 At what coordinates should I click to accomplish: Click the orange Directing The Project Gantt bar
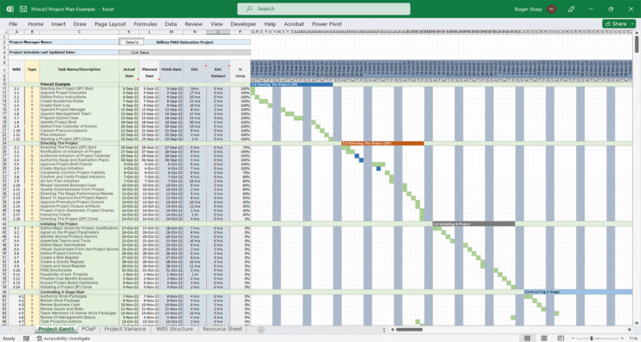pyautogui.click(x=383, y=144)
